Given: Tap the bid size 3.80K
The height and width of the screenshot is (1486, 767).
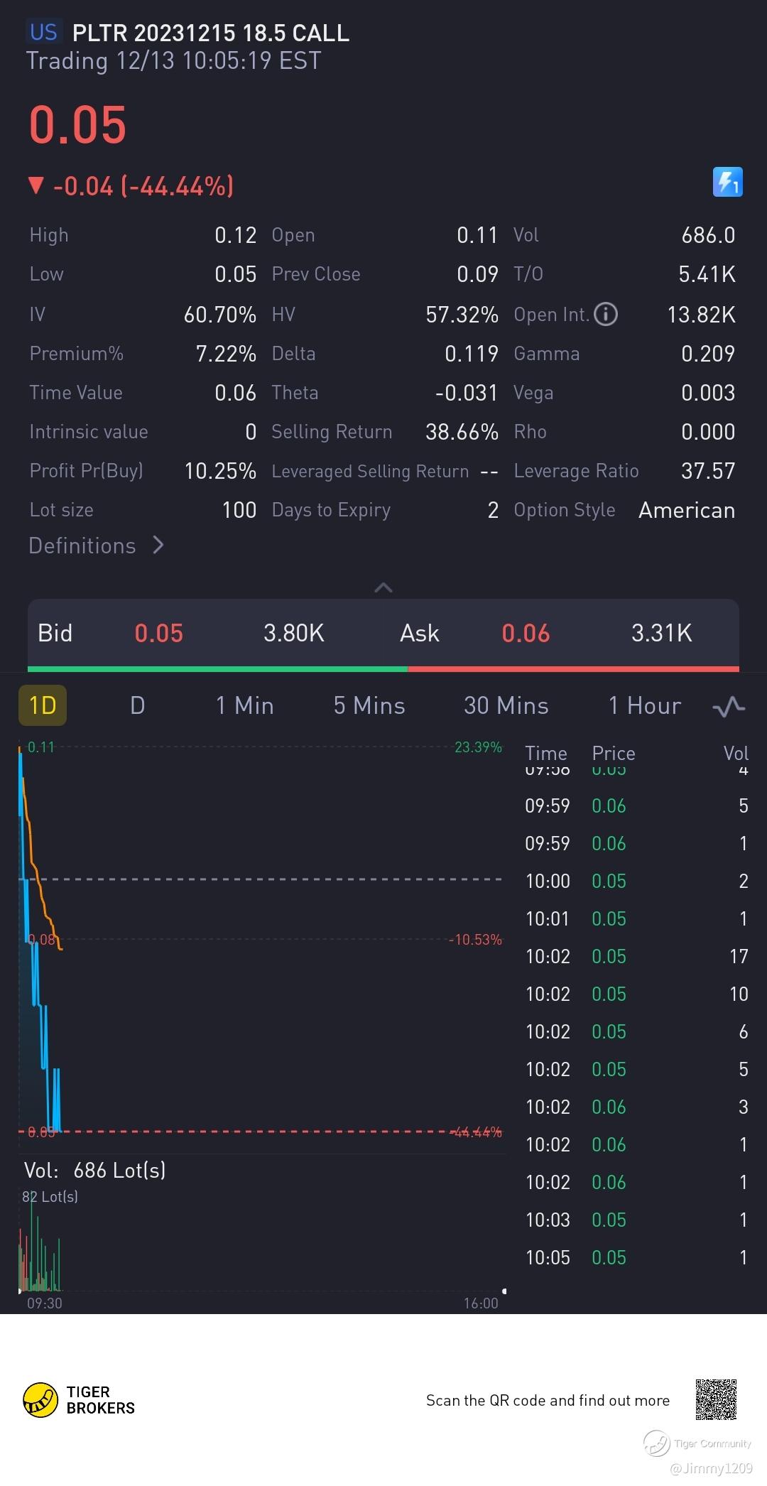Looking at the screenshot, I should tap(294, 633).
